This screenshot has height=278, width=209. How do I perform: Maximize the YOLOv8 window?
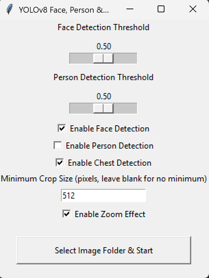[x=161, y=10]
